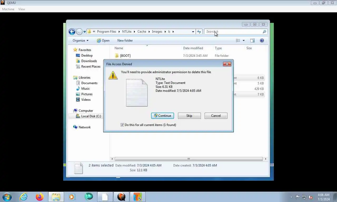Click the blank document taskbar button
The height and width of the screenshot is (202, 337).
(105, 197)
